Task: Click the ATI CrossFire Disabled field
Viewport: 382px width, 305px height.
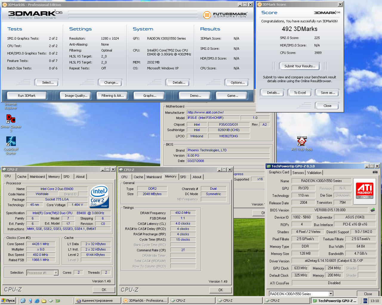Action: tap(334, 283)
